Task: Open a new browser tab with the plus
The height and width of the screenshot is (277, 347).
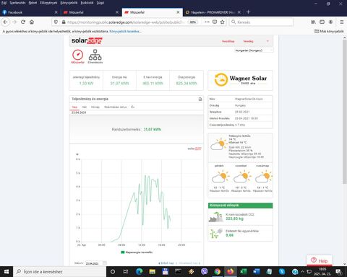Action: coord(249,12)
